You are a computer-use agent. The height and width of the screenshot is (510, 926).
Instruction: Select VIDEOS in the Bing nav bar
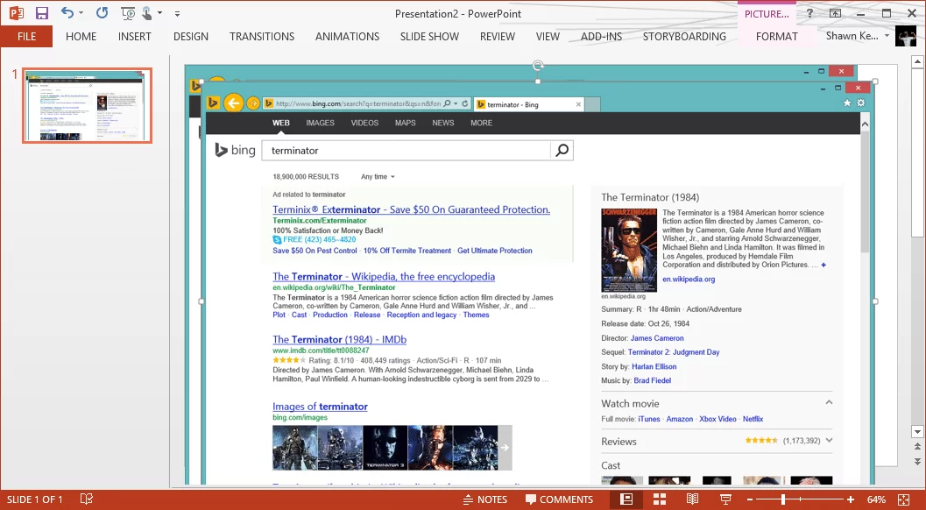365,123
